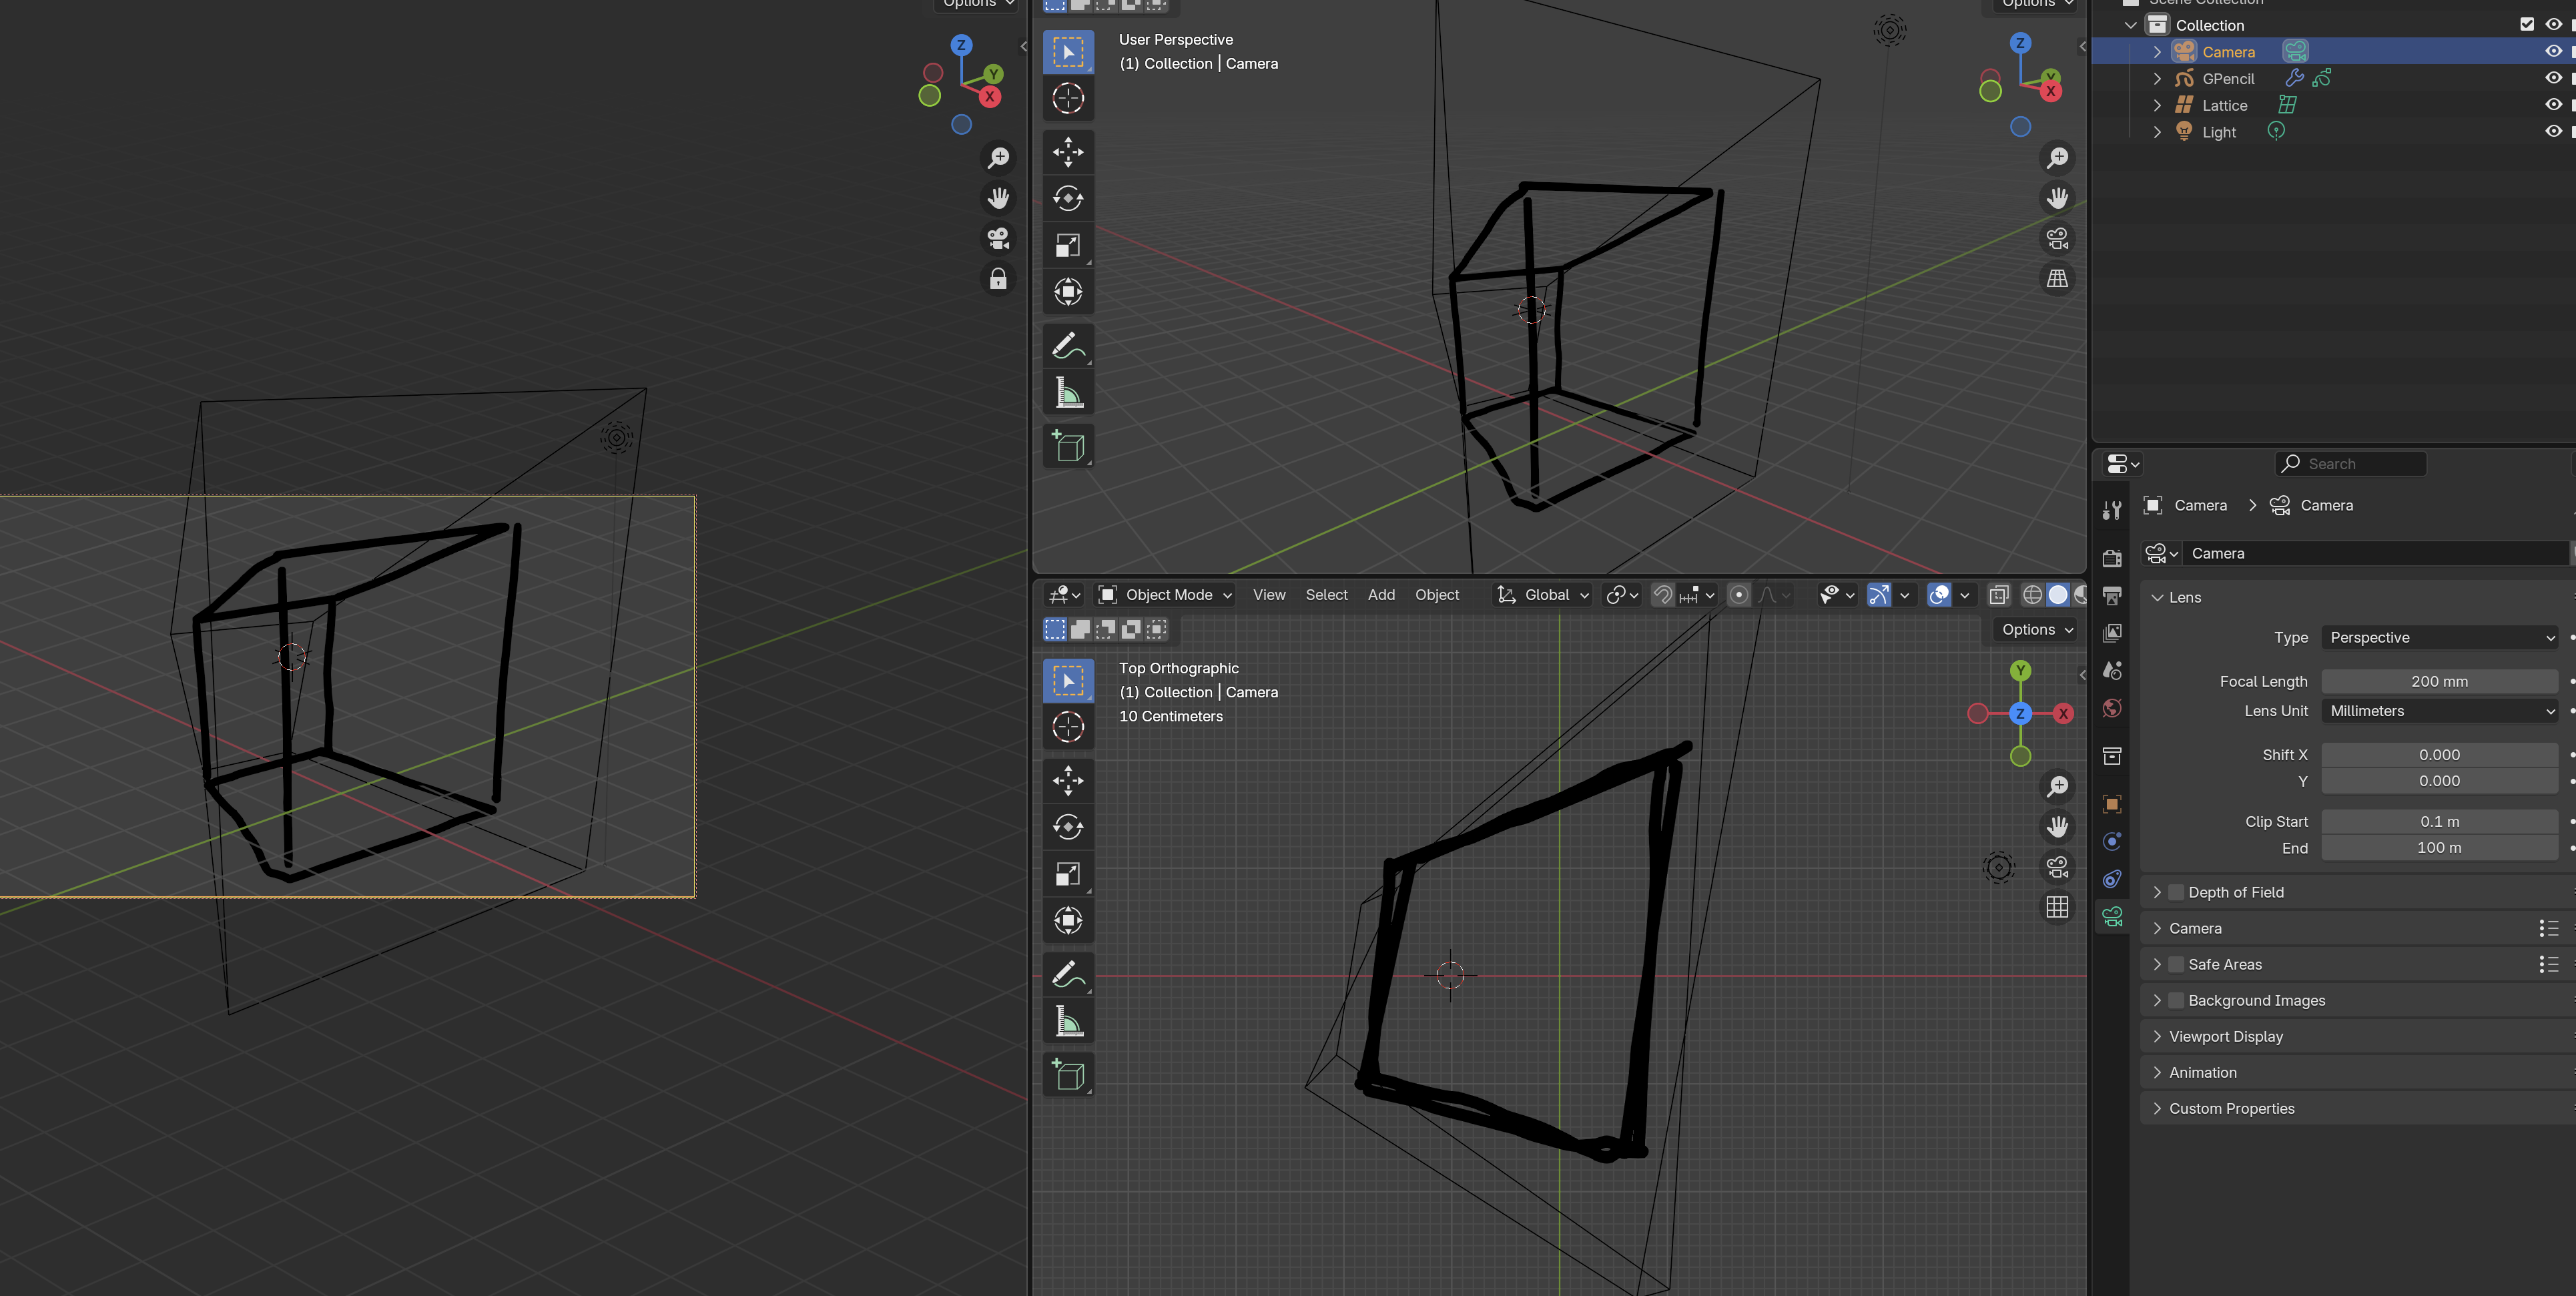2576x1296 pixels.
Task: Open the Select menu
Action: tap(1326, 595)
